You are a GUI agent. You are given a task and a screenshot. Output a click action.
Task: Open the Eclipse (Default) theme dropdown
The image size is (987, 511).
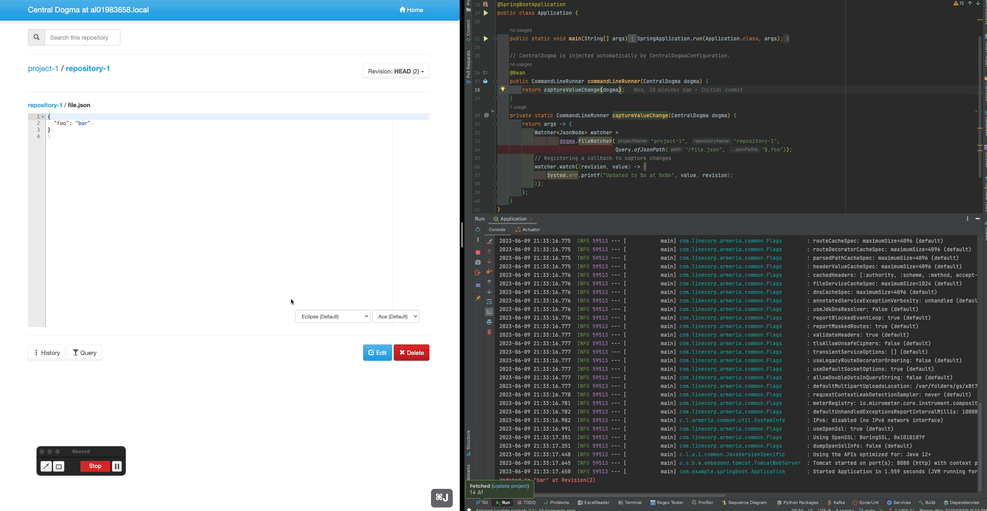click(x=333, y=316)
